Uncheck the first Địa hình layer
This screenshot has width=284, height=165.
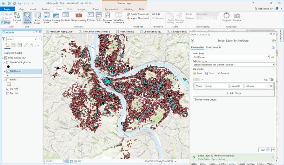8,89
